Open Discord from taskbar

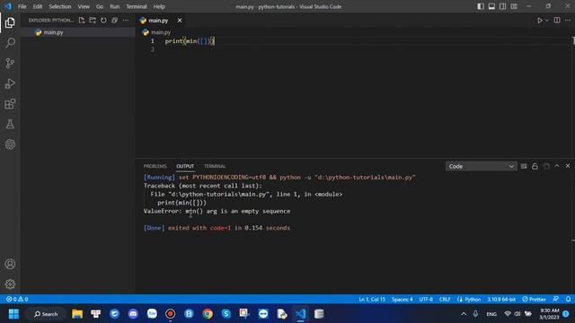tap(133, 314)
